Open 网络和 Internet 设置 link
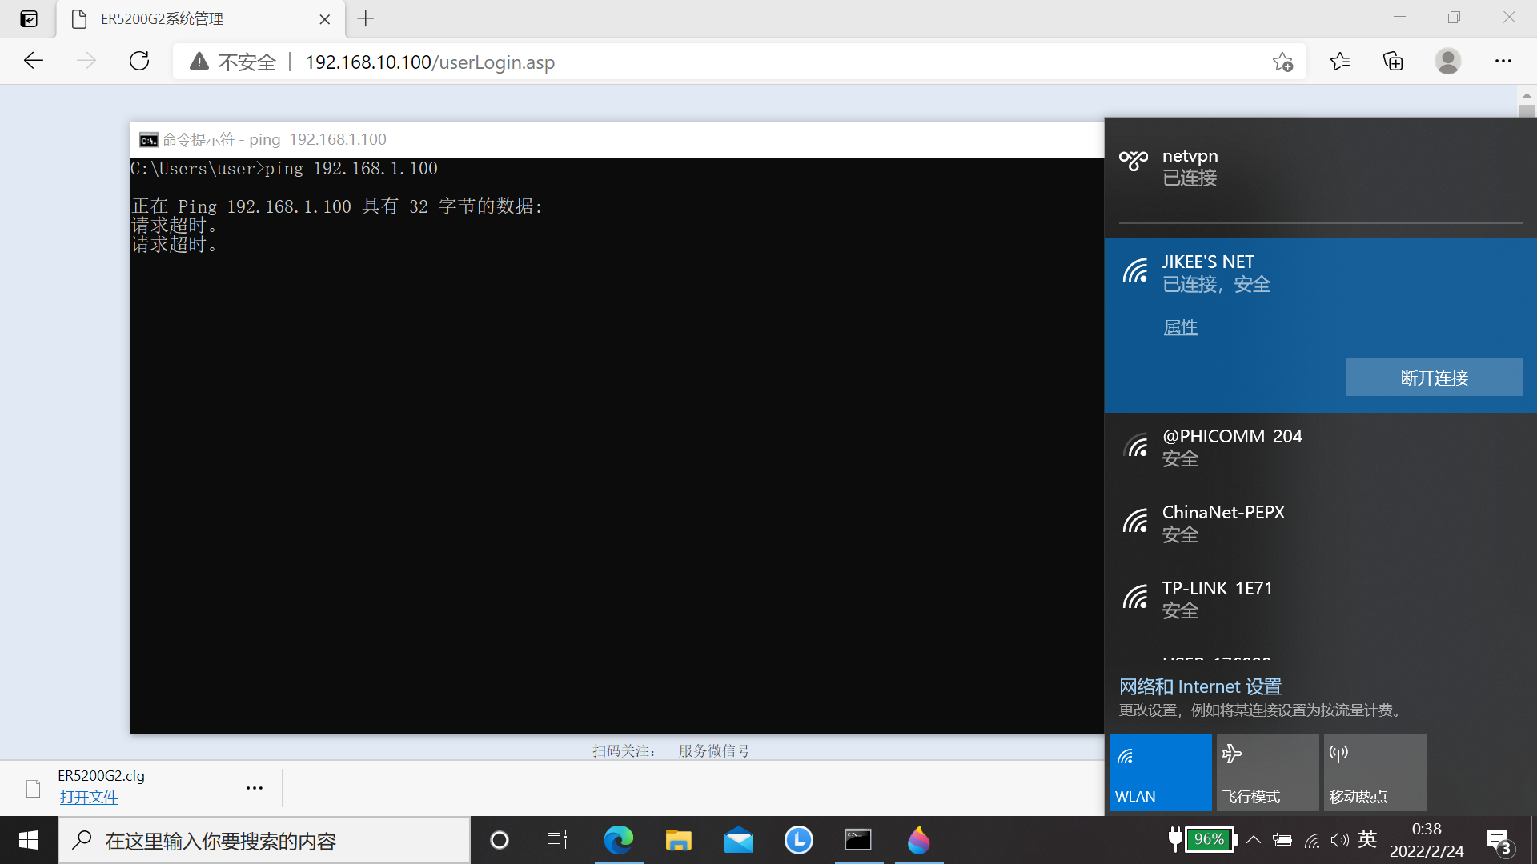The image size is (1537, 864). point(1200,686)
